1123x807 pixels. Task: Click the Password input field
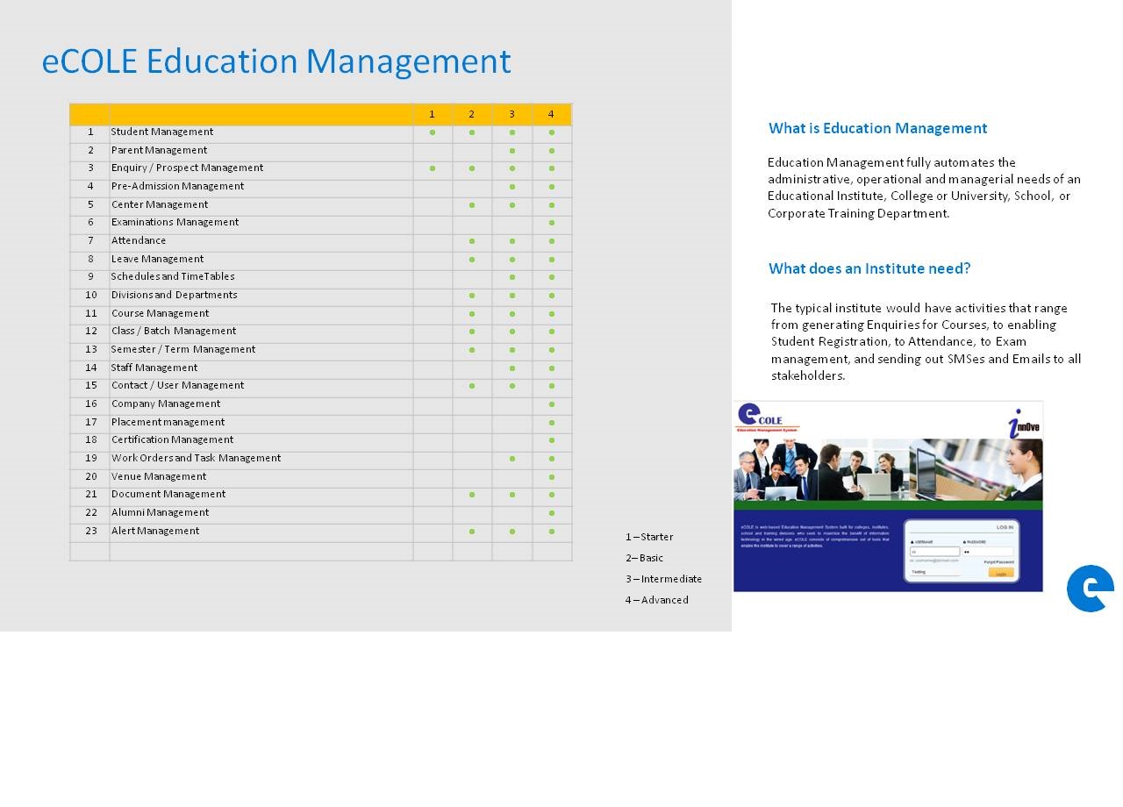click(987, 552)
